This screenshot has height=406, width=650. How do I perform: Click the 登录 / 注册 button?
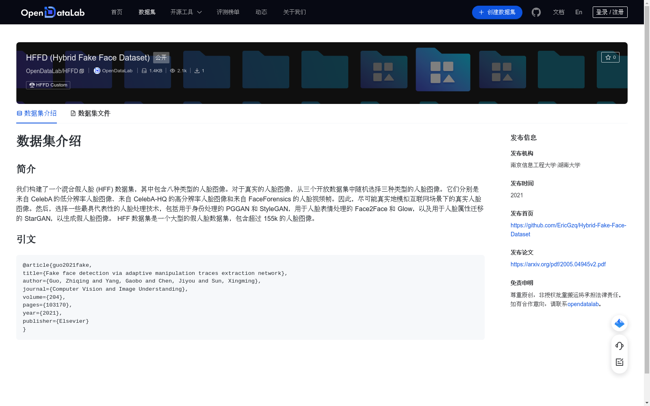coord(610,12)
